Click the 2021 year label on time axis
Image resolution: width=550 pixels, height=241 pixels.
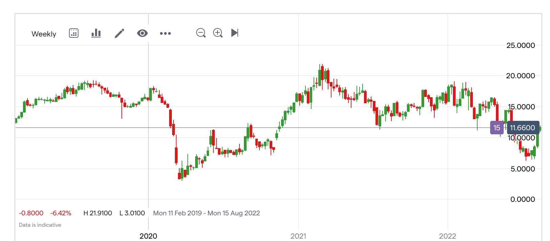coord(298,236)
